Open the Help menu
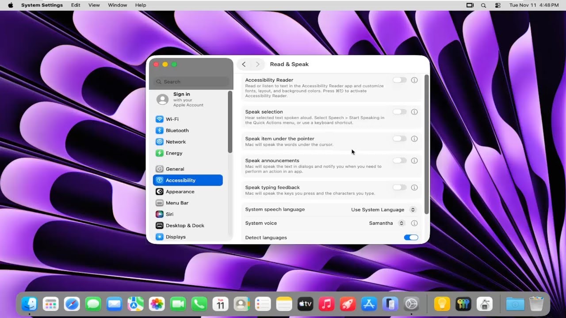This screenshot has width=566, height=318. coord(141,5)
